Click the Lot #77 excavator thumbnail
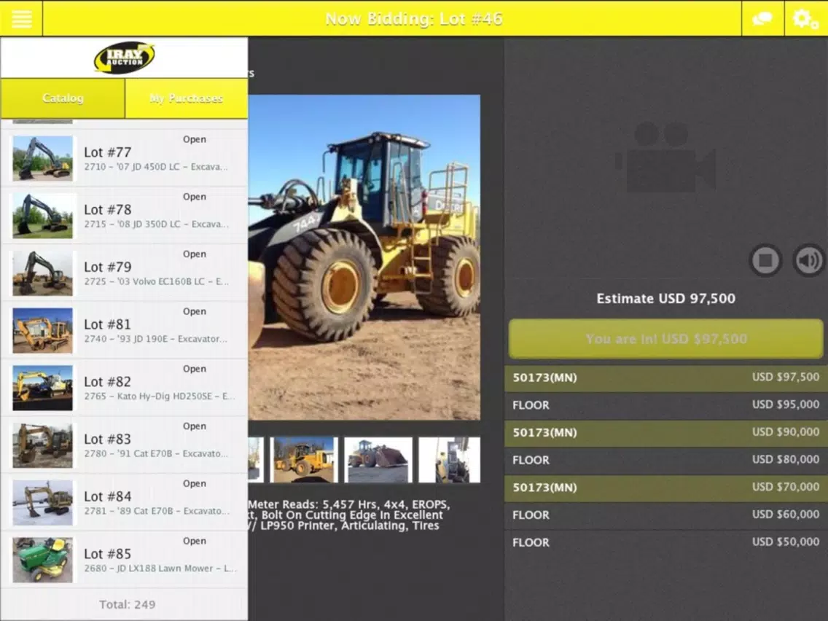 (43, 158)
